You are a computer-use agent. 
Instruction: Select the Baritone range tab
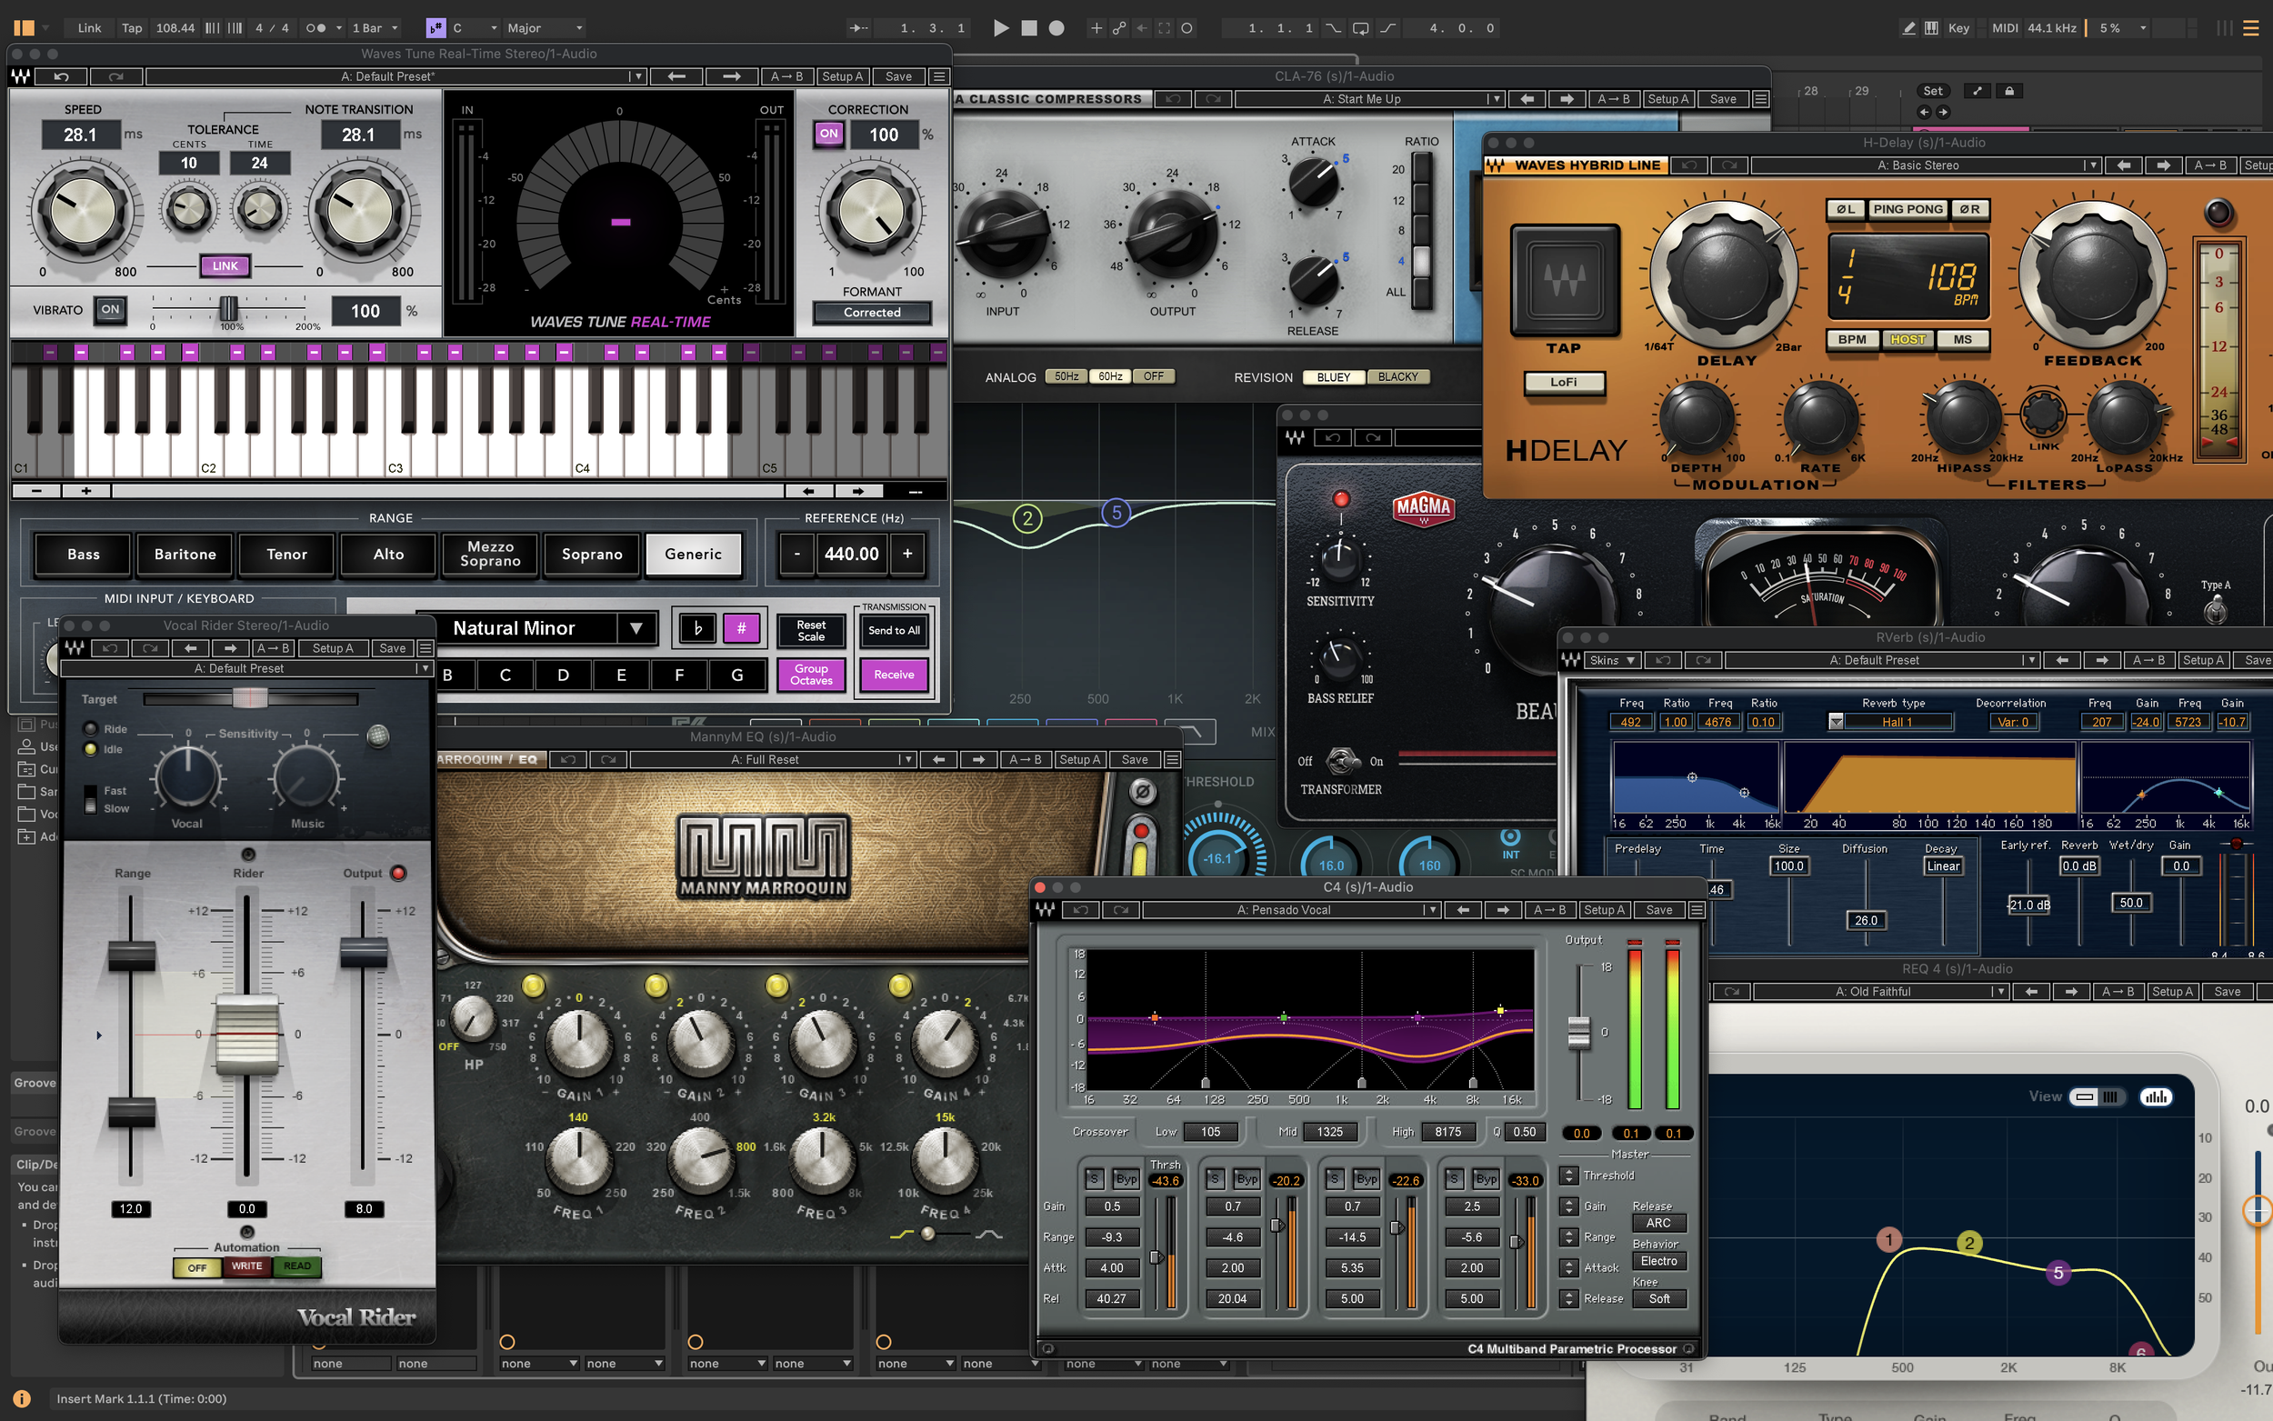(185, 554)
